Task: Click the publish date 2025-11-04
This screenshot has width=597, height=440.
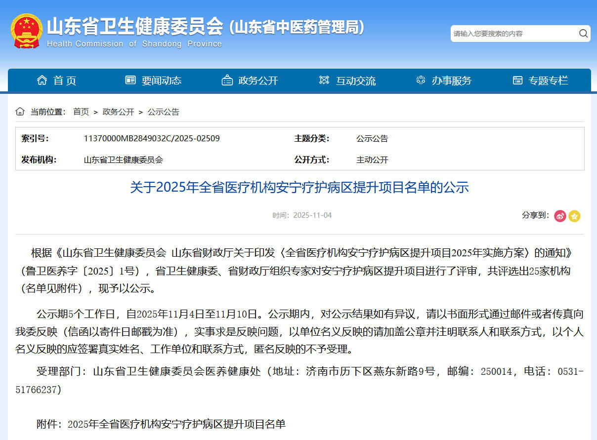Action: [x=312, y=215]
